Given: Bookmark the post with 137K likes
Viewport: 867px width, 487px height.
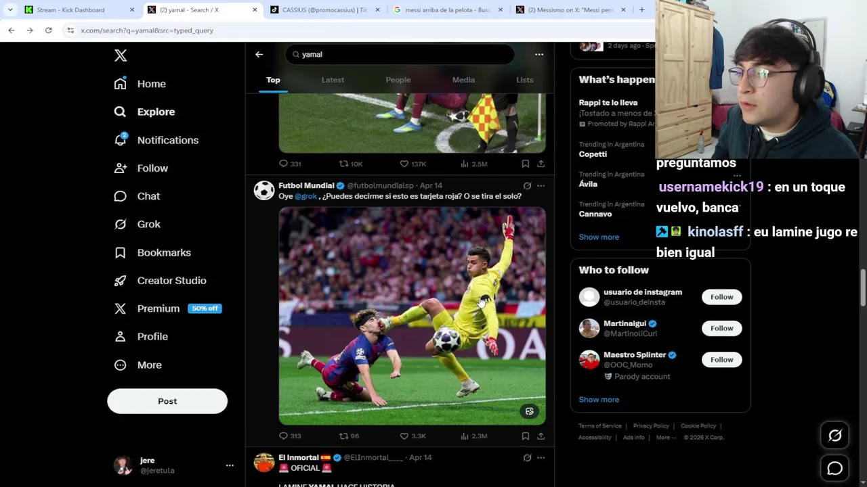Looking at the screenshot, I should pyautogui.click(x=525, y=164).
